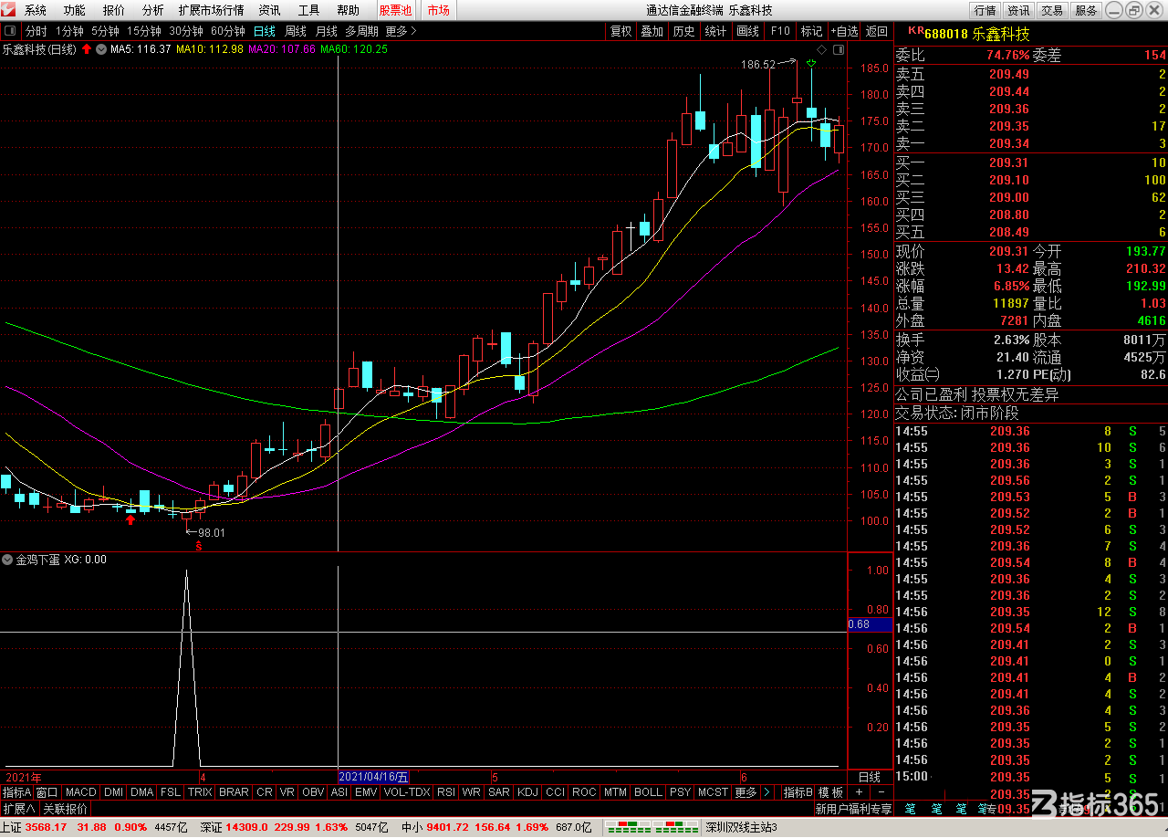Viewport: 1168px width, 838px height.
Task: Switch to the BOLL indicator tab
Action: (x=648, y=792)
